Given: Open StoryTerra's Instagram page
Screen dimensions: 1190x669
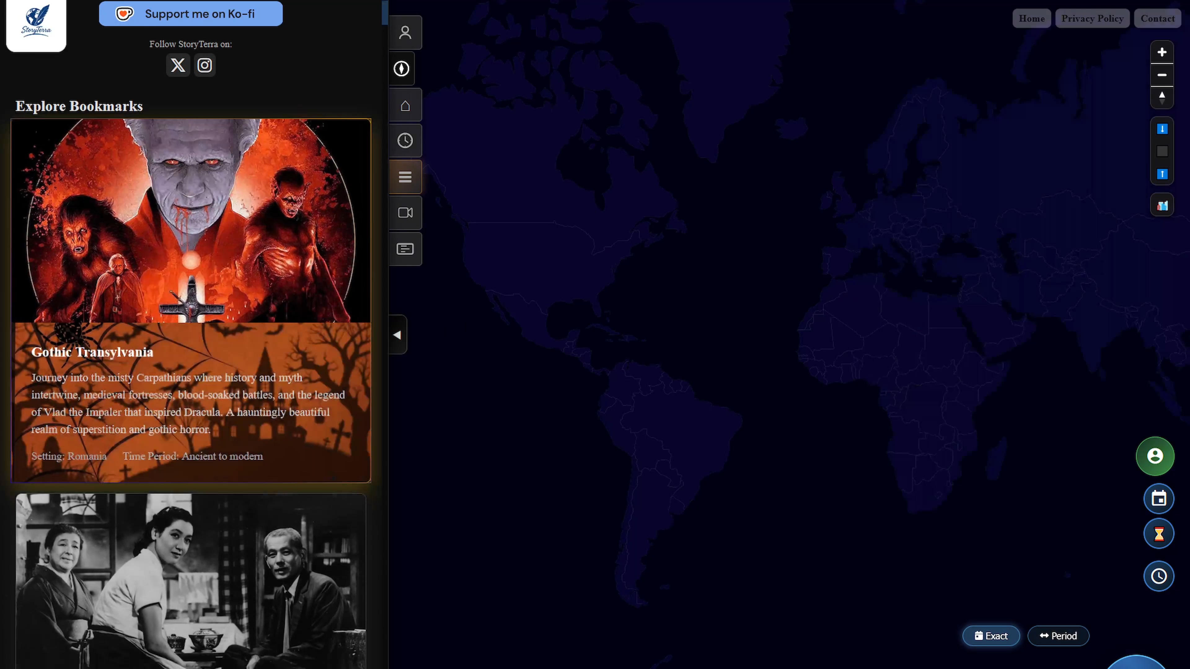Looking at the screenshot, I should point(205,65).
